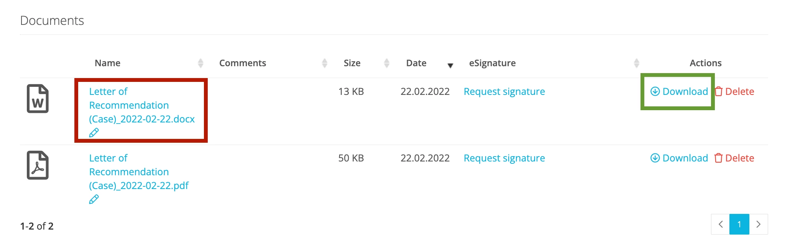
Task: Sort documents by Comments column arrows
Action: point(325,63)
